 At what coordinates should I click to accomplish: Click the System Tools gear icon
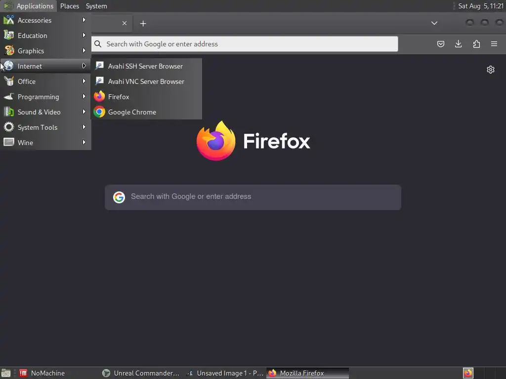pos(9,127)
